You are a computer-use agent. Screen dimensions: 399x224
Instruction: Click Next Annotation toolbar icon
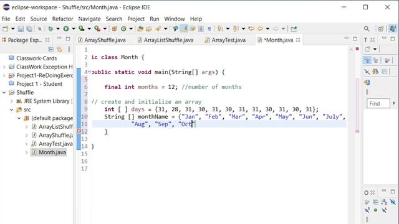click(x=219, y=29)
